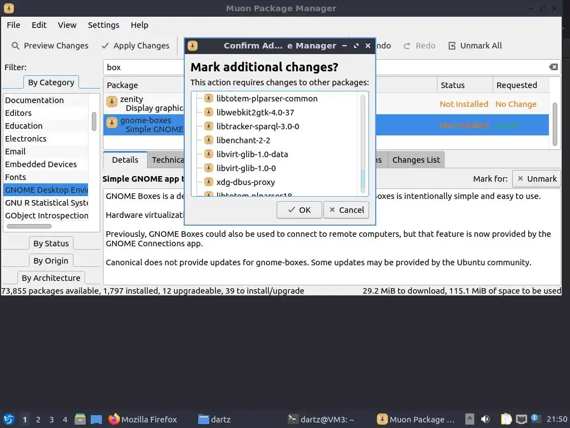
Task: Click the Unmark button
Action: [x=537, y=179]
